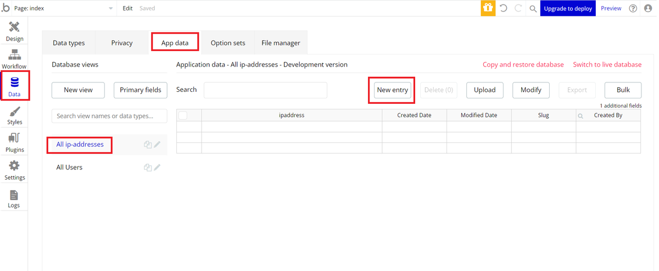Click the Created Date column header
Image resolution: width=659 pixels, height=271 pixels.
tap(415, 115)
